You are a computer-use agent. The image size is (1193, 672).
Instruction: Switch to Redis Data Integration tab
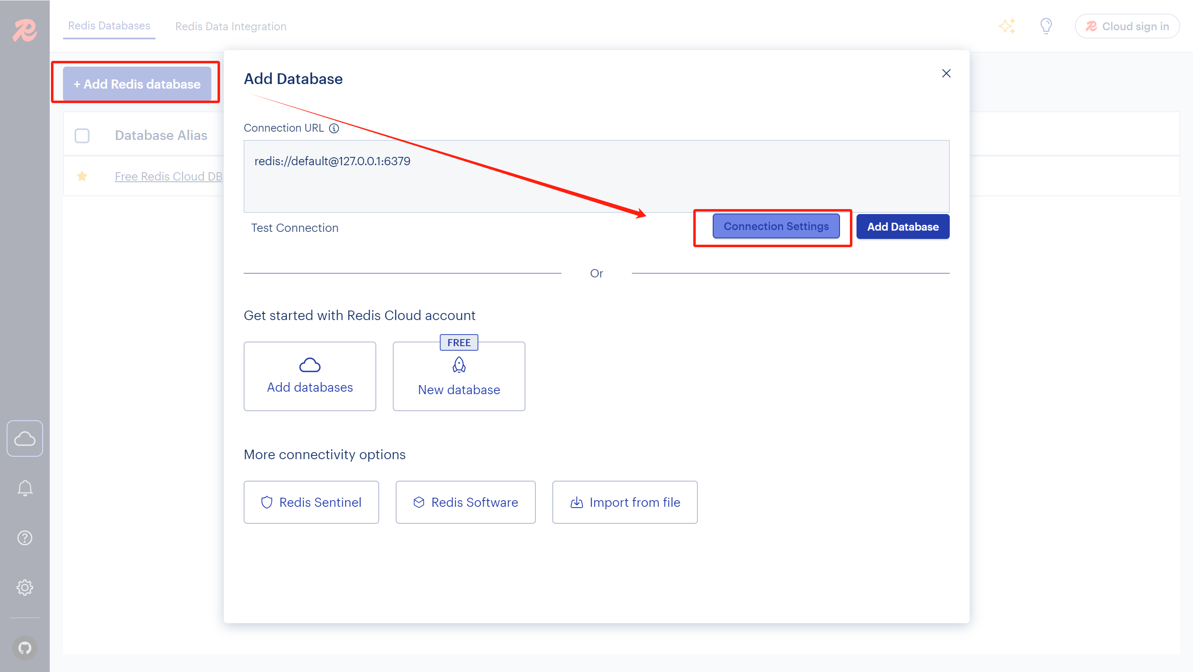tap(231, 26)
